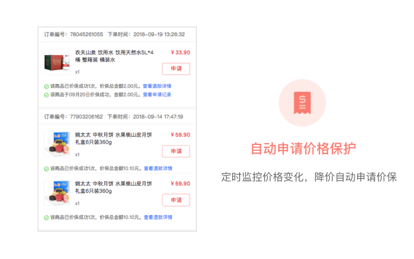414x259 pixels.
Task: Click green check icon beside 09月20日 record
Action: [46, 95]
